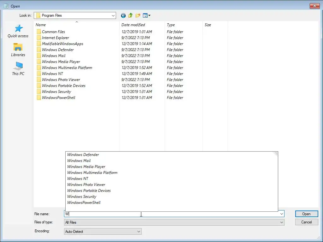Screen dimensions: 323x242
Task: Select the Internet Explorer folder icon
Action: coord(39,38)
